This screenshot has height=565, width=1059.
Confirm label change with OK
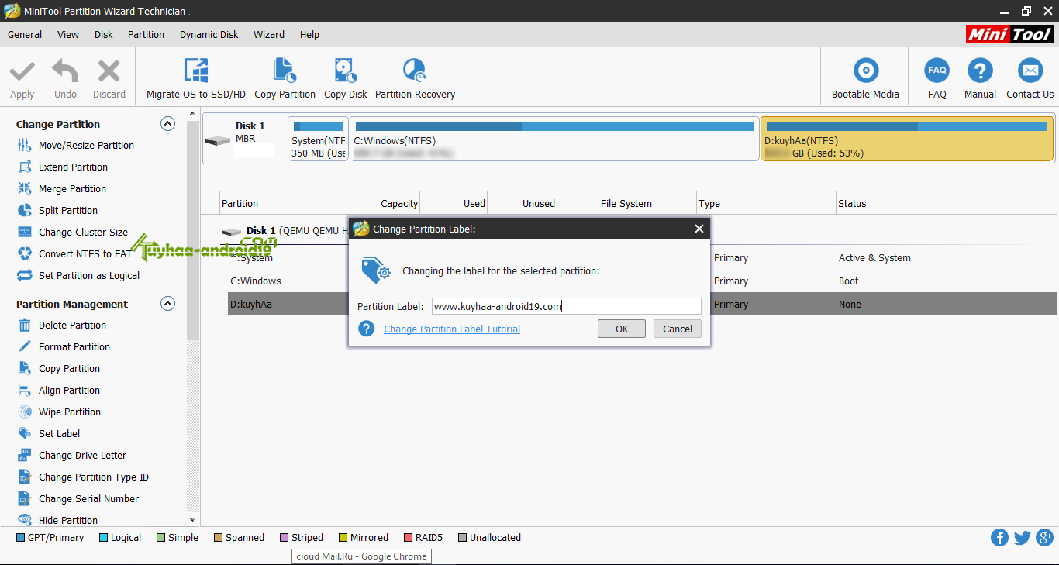pos(622,329)
